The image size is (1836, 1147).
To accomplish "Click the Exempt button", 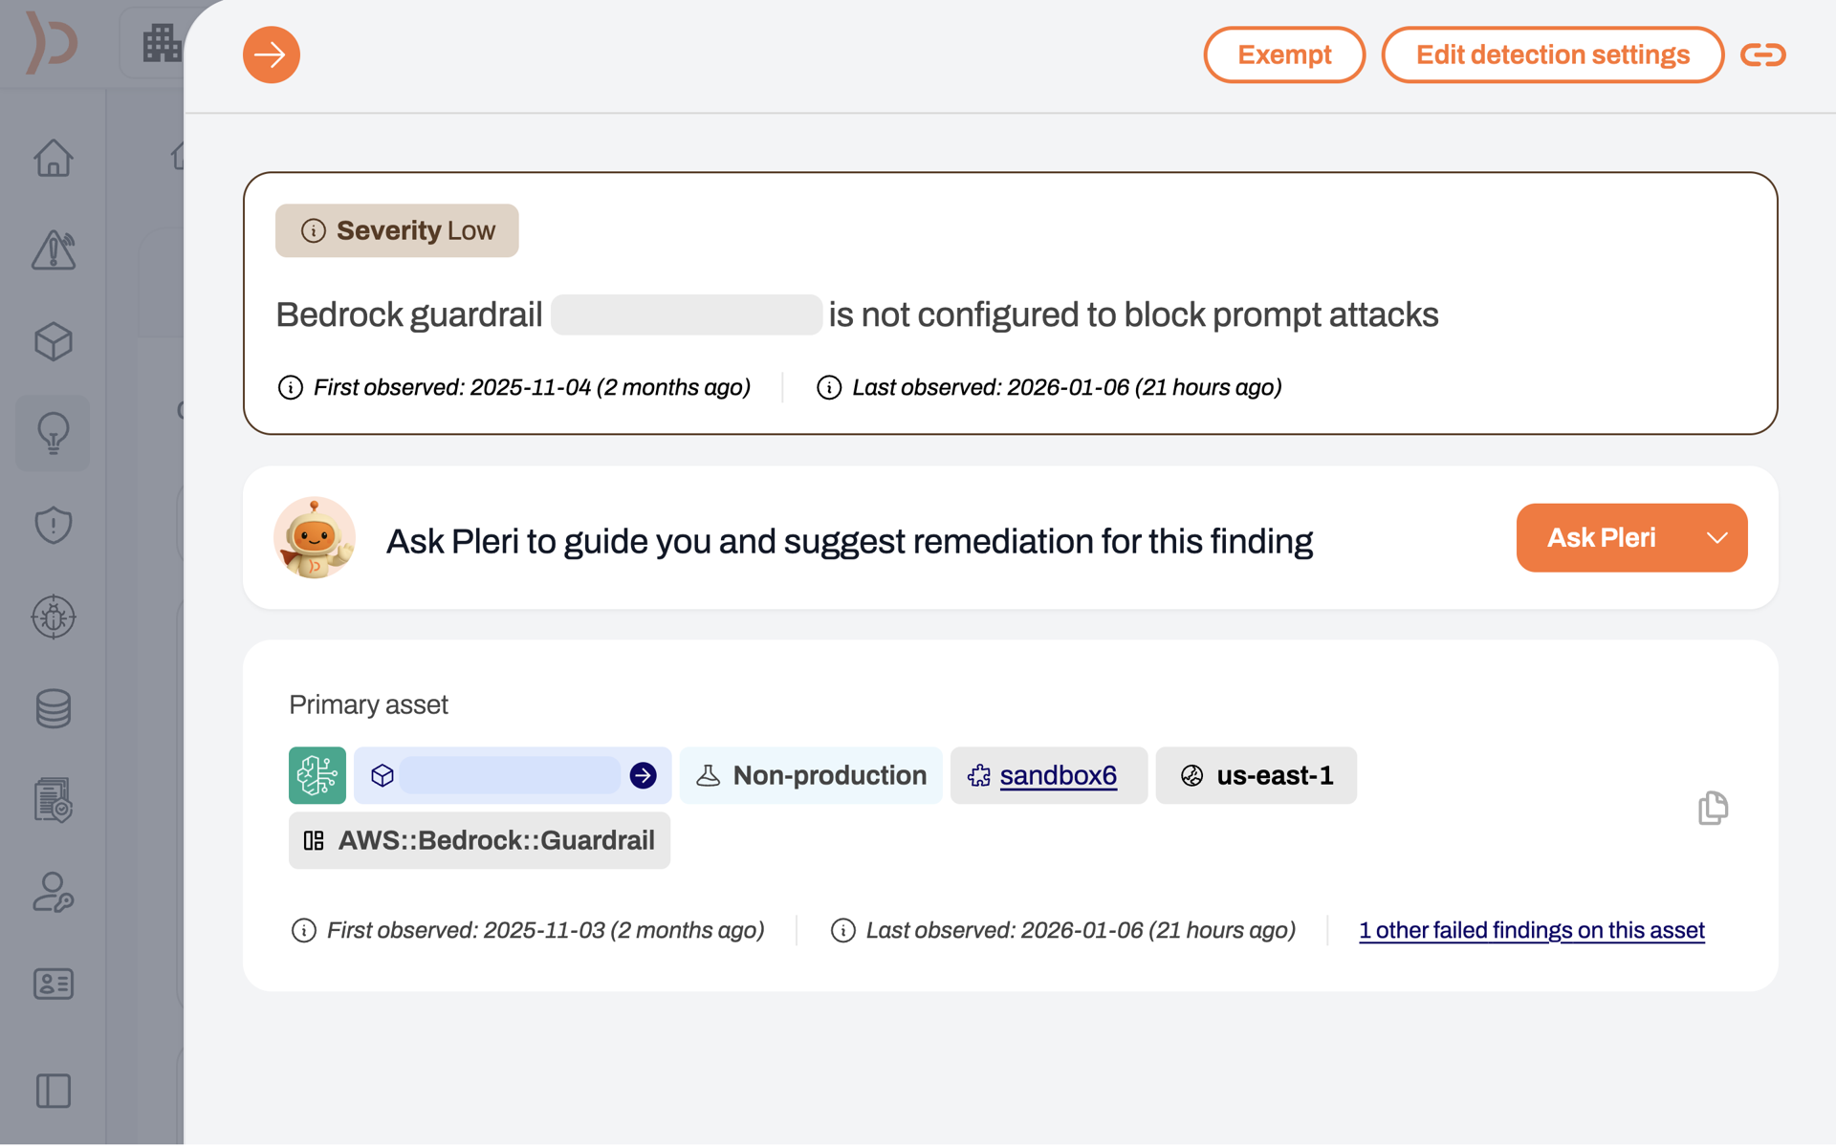I will pyautogui.click(x=1283, y=54).
